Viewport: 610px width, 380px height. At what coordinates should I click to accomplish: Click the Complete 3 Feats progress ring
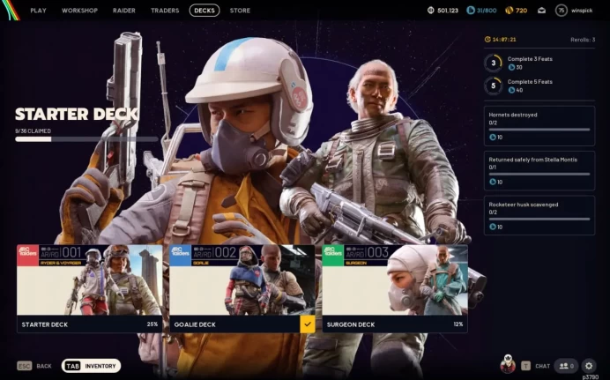[x=494, y=63]
